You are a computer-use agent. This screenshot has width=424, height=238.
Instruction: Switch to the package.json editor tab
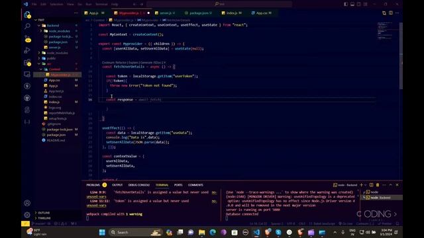click(198, 13)
